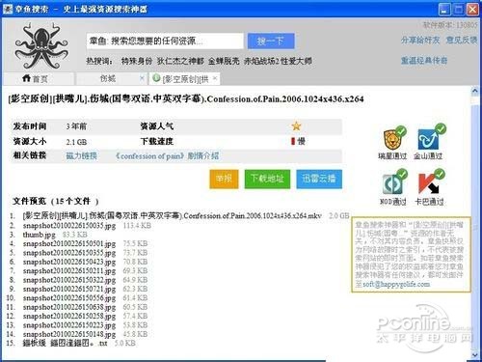This screenshot has height=362, width=482.
Task: Click file snapshot20100226150211.jpg
Action: click(69, 270)
